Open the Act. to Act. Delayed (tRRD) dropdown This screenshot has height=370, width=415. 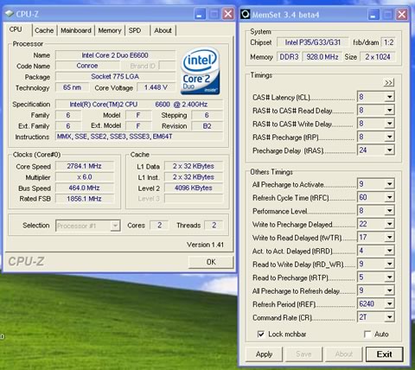[x=389, y=251]
